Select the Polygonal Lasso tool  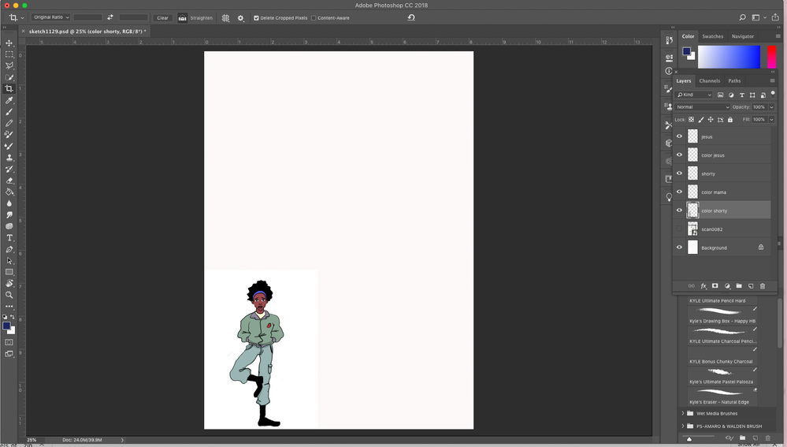(x=9, y=65)
